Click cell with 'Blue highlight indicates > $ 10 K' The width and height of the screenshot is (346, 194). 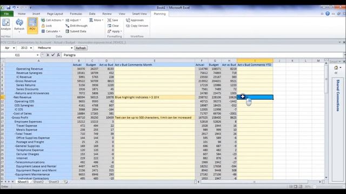(x=155, y=97)
